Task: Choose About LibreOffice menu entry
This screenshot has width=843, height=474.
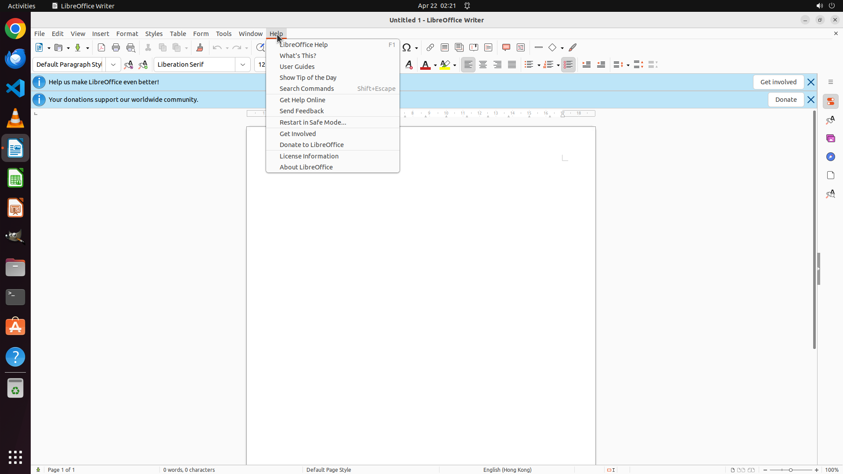Action: pyautogui.click(x=306, y=167)
